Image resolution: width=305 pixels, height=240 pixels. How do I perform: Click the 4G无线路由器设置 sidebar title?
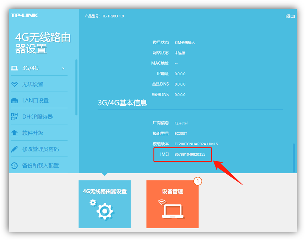[43, 43]
